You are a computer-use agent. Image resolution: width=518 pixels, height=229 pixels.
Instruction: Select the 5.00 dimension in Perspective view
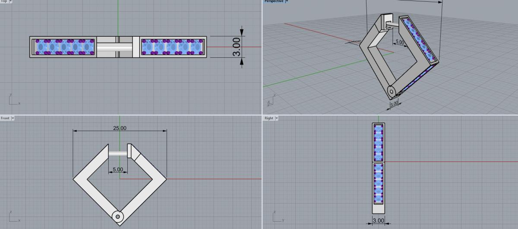pos(399,43)
